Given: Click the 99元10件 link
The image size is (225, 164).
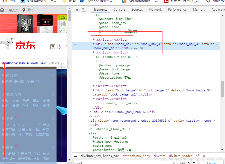Looking at the screenshot, I should tap(34, 82).
